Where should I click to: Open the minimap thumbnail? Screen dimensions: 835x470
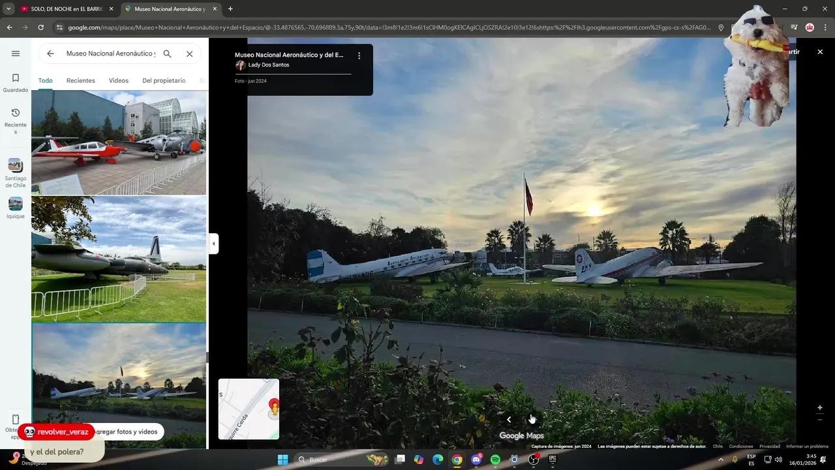tap(249, 409)
